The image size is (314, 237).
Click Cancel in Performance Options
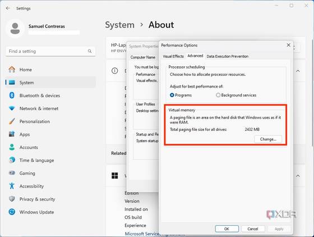(x=253, y=229)
